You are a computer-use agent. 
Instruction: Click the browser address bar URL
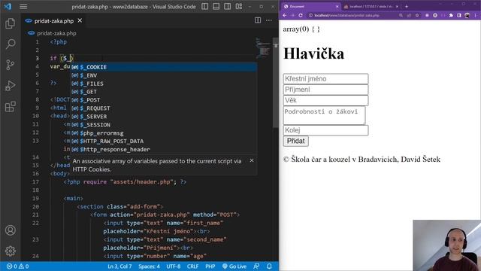tap(346, 15)
